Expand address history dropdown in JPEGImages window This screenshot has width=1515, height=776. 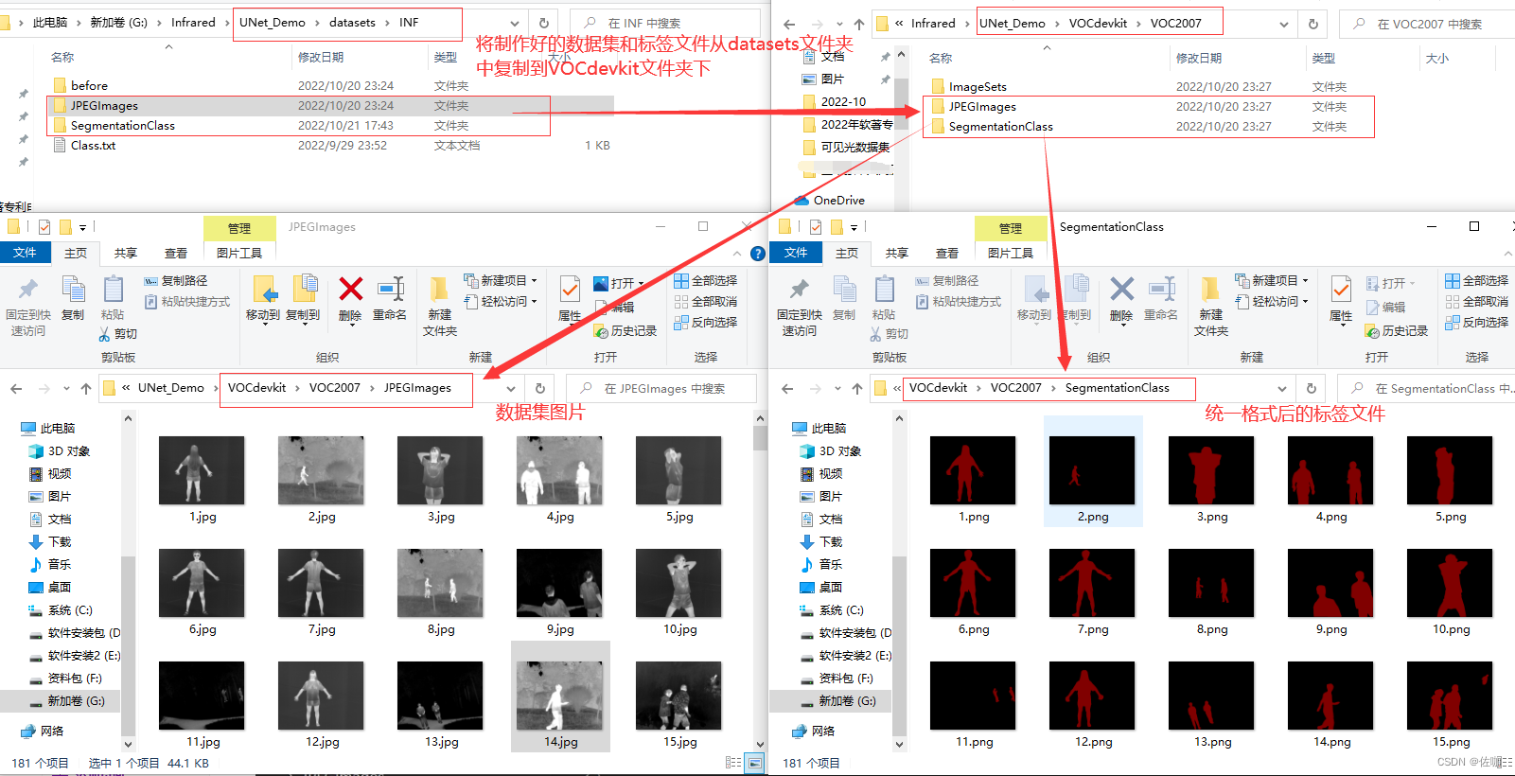click(511, 389)
